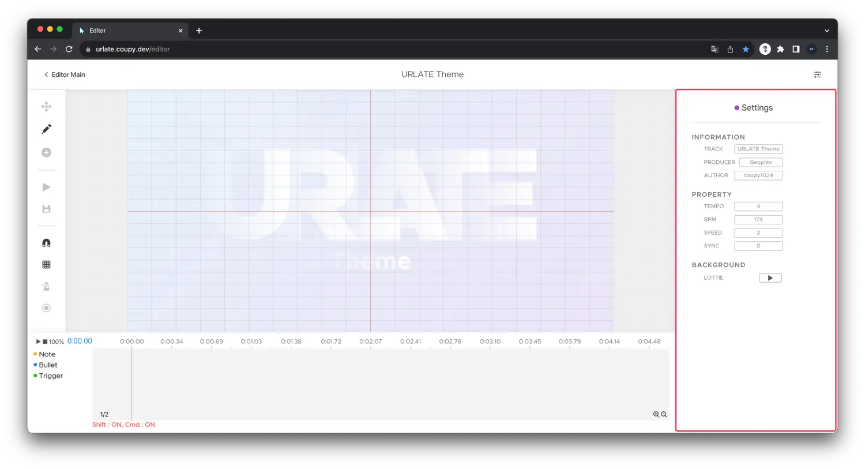Viewport: 865px width, 469px height.
Task: Go back to Editor Main
Action: point(65,74)
